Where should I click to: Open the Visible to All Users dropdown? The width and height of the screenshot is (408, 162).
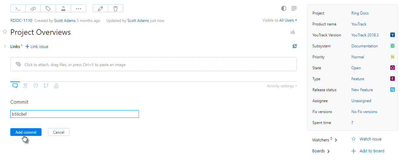[280, 20]
